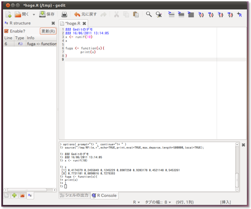251x209 pixels.
Task: Click the save (保存) toolbar button
Action: point(47,14)
